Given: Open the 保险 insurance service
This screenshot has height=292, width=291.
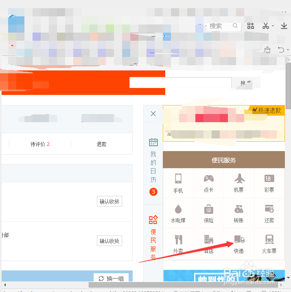Looking at the screenshot, I should pyautogui.click(x=208, y=214).
